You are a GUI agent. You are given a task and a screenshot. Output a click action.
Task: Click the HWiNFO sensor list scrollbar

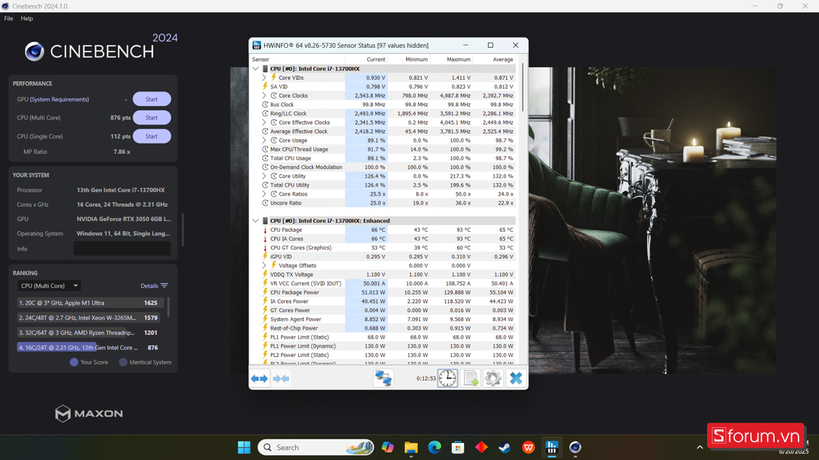pyautogui.click(x=523, y=89)
